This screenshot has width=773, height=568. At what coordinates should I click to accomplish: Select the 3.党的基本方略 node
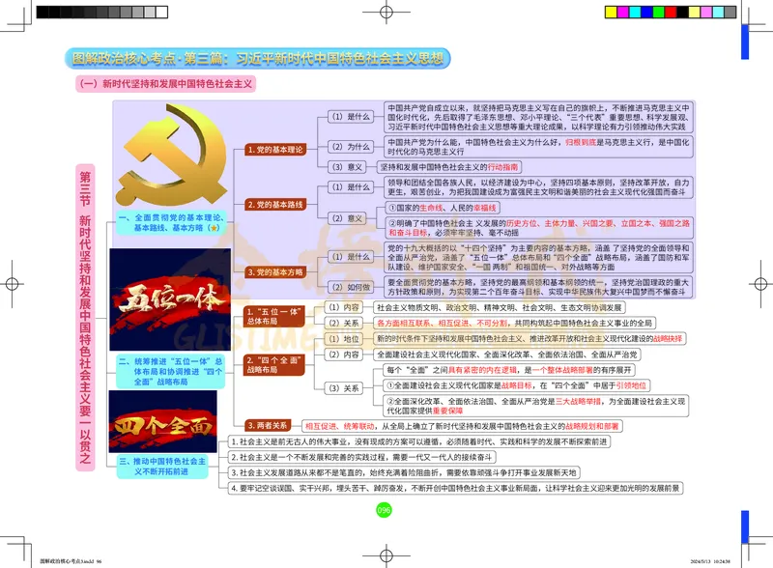coord(276,272)
